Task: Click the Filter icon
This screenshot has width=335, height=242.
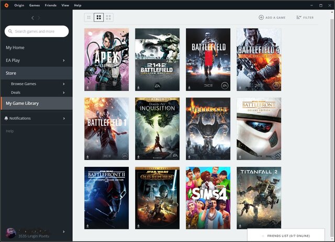Action: coord(299,18)
